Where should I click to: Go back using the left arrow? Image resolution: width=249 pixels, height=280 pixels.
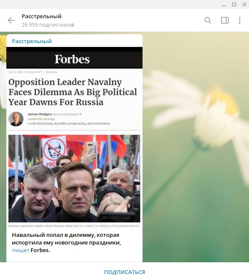pos(11,20)
